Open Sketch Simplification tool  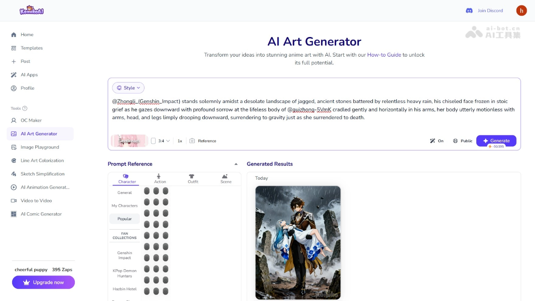coord(42,174)
